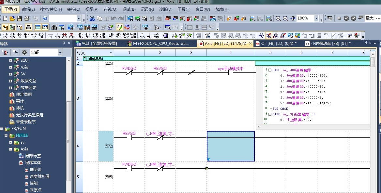The height and width of the screenshot is (193, 381).
Task: Click the Cut scissors icon
Action: coord(92,19)
